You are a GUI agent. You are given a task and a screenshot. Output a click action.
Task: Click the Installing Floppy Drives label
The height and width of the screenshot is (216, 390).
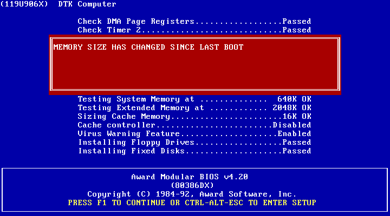click(135, 143)
